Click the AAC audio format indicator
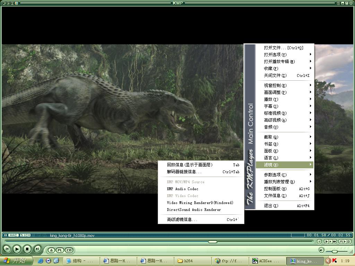This screenshot has height=266, width=355. [x=14, y=235]
